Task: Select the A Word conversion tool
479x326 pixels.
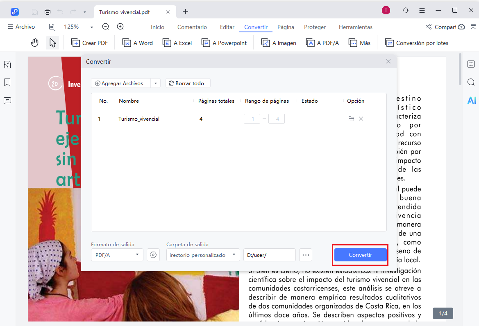Action: pyautogui.click(x=137, y=43)
